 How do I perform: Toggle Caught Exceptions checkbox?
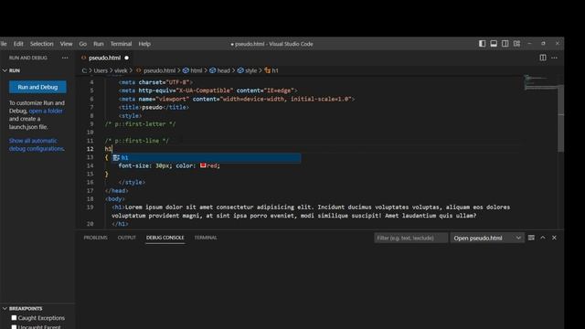(x=15, y=318)
